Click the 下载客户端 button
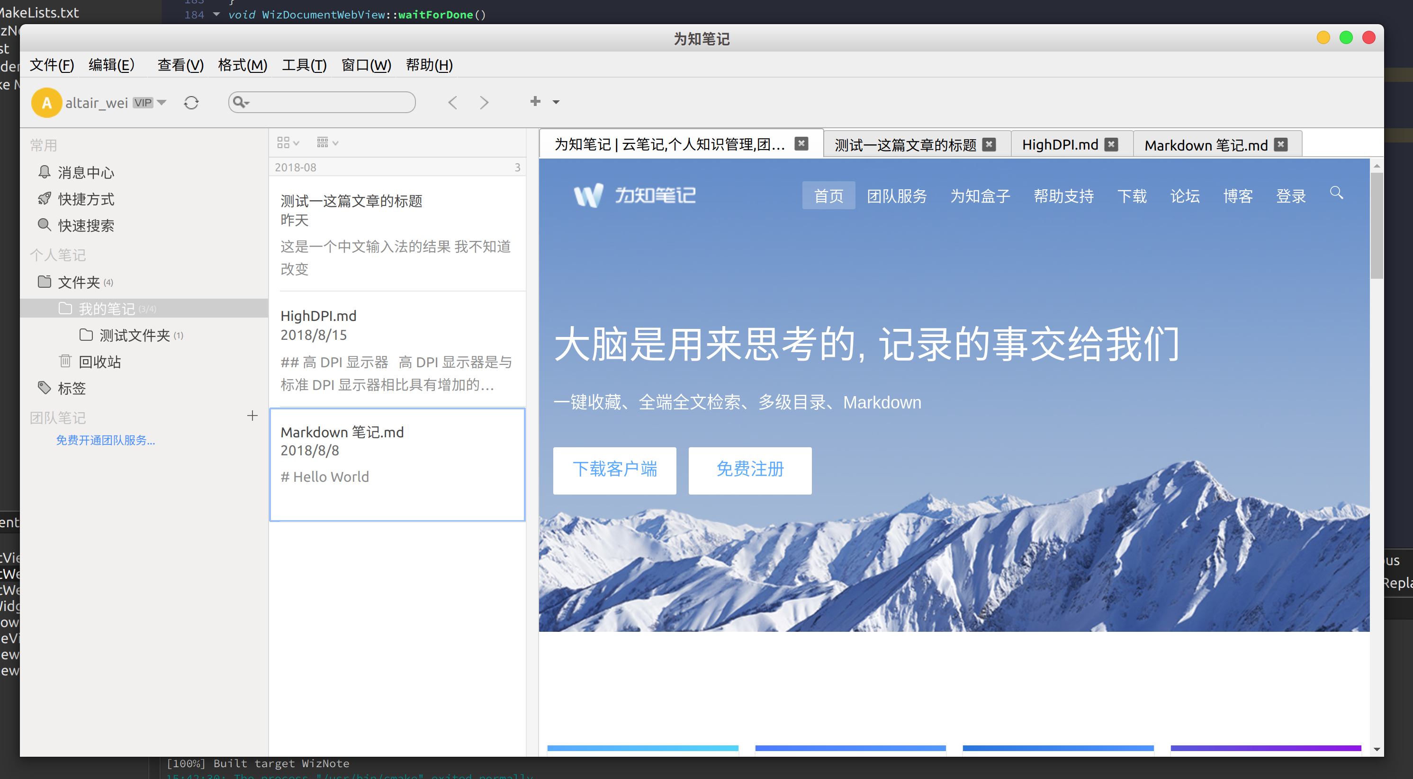Image resolution: width=1413 pixels, height=779 pixels. point(614,470)
